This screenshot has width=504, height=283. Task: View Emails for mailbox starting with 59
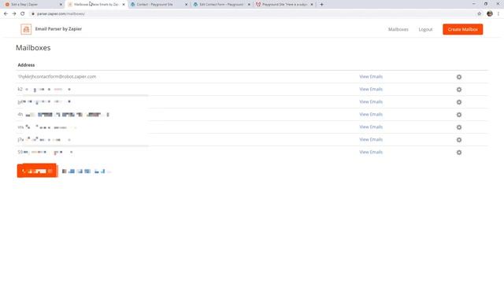[x=371, y=152]
